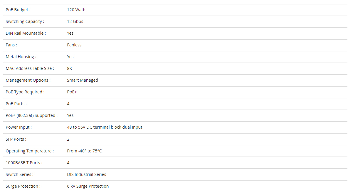Click PoE+ (802.3at) Supported label

tap(31, 116)
